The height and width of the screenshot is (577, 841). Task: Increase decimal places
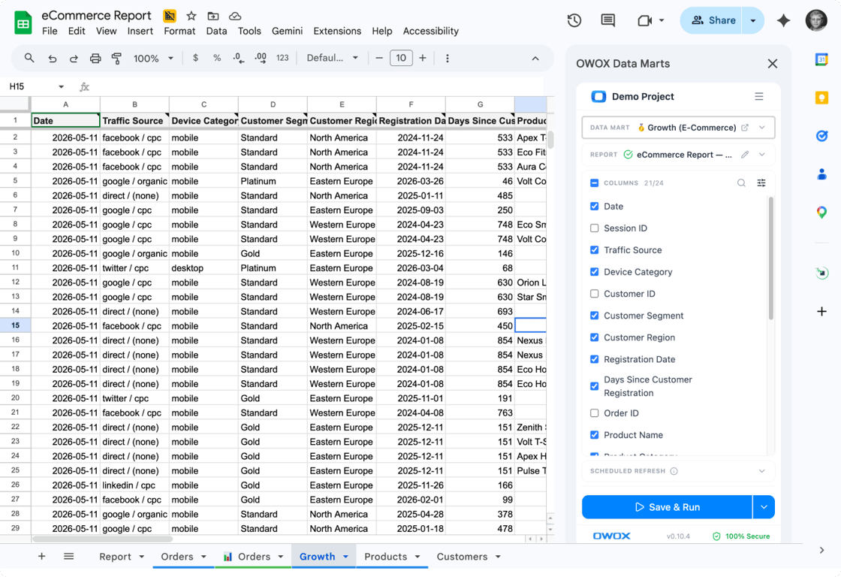(x=261, y=58)
